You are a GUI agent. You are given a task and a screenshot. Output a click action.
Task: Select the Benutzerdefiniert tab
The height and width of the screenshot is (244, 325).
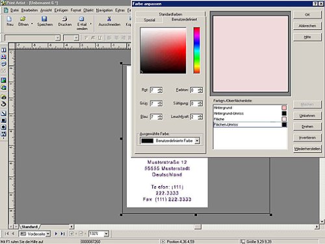(x=185, y=20)
